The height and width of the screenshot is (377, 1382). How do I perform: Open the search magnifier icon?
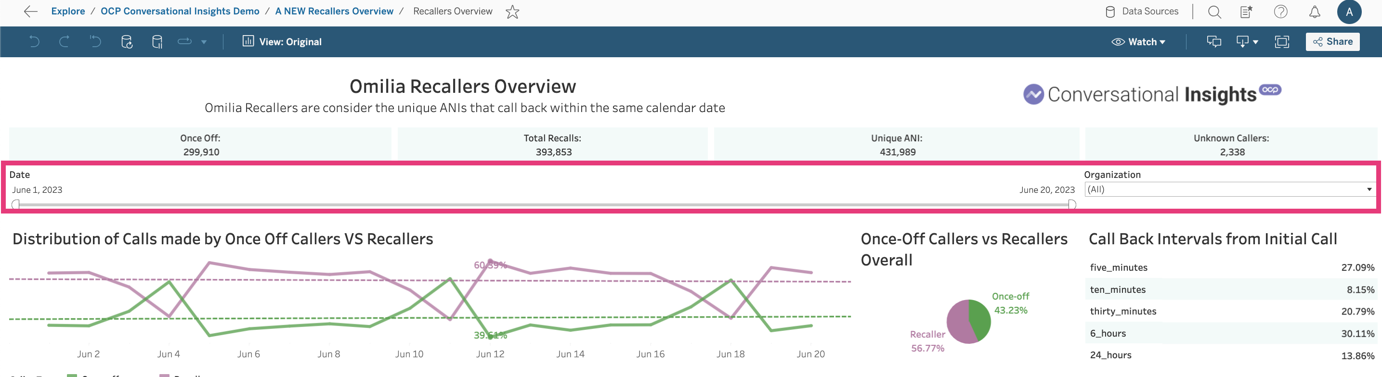pos(1214,12)
